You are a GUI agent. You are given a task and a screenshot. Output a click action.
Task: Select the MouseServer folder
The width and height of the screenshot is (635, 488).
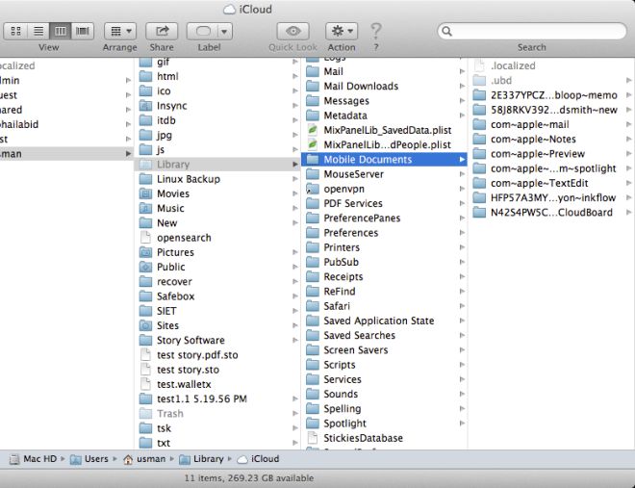click(384, 174)
